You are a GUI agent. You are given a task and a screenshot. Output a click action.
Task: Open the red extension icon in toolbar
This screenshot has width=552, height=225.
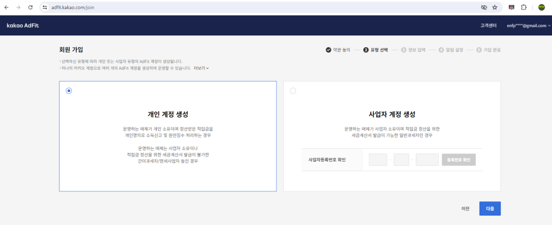click(511, 8)
